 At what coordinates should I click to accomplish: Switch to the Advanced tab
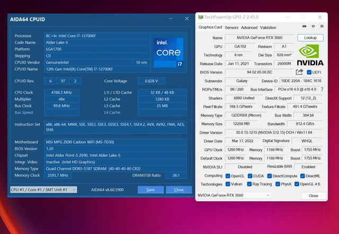pyautogui.click(x=249, y=28)
